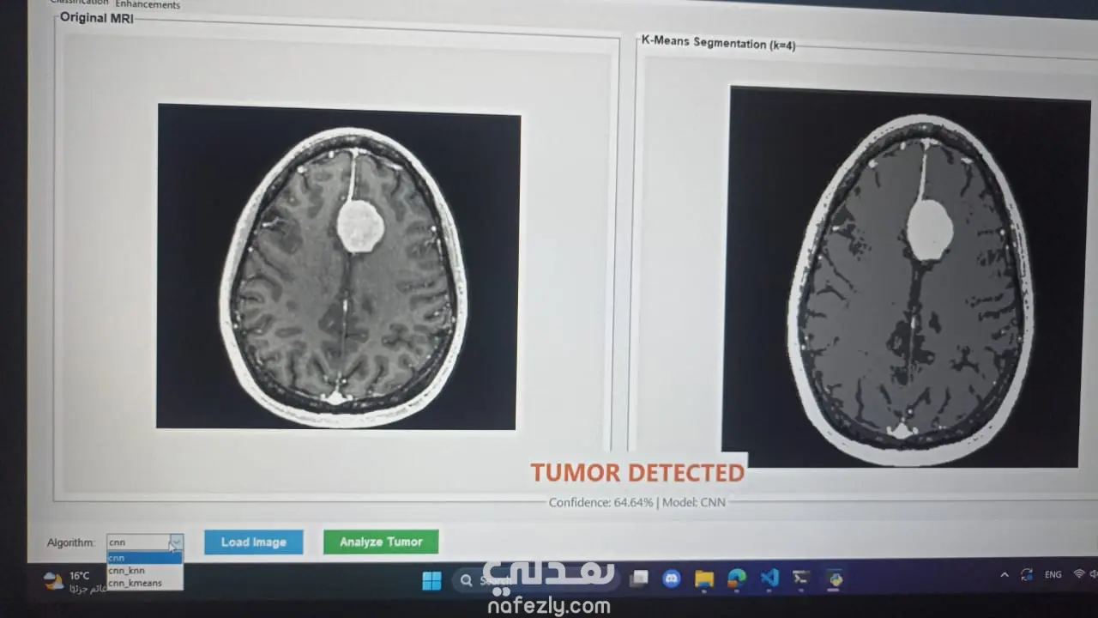Pick cnn_kmeans from the algorithm list
Viewport: 1098px width, 618px height.
click(144, 583)
